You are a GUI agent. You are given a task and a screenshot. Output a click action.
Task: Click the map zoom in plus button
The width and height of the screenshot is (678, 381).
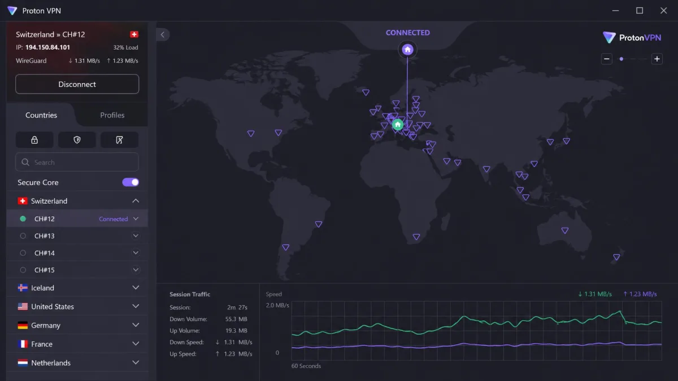657,59
